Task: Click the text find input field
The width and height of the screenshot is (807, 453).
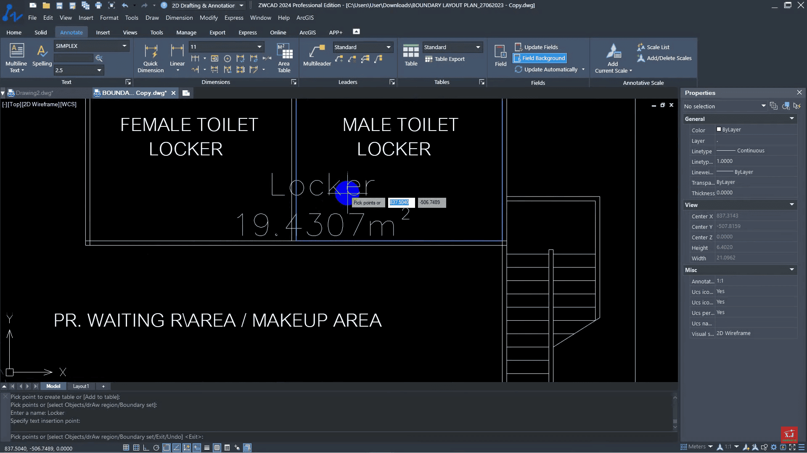Action: click(74, 58)
